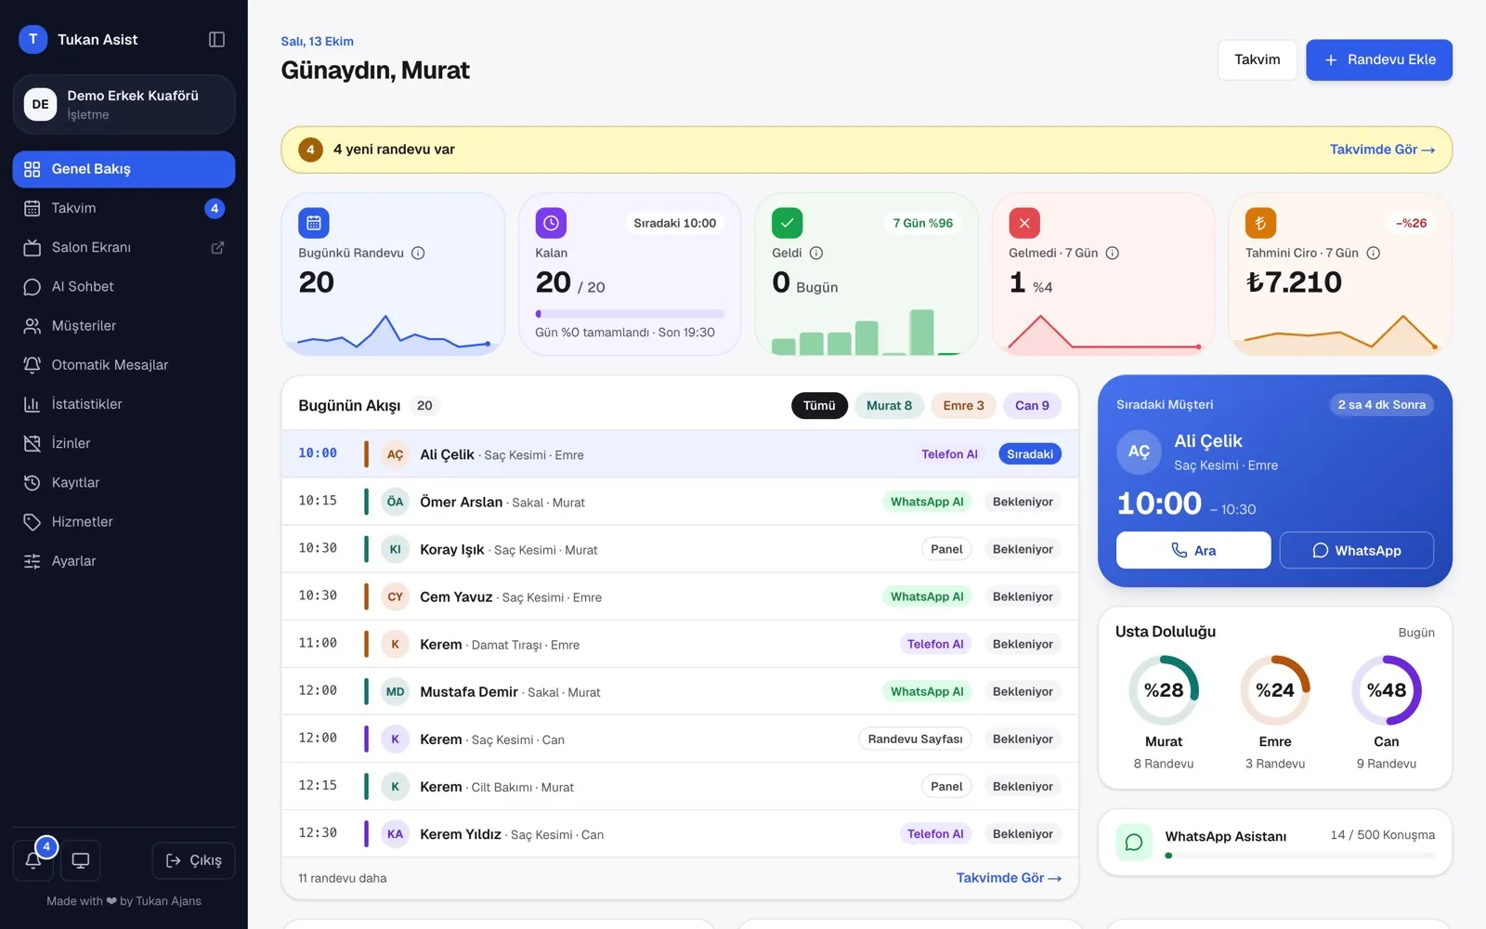The image size is (1486, 929).
Task: Open Takvim in the sidebar
Action: (124, 208)
